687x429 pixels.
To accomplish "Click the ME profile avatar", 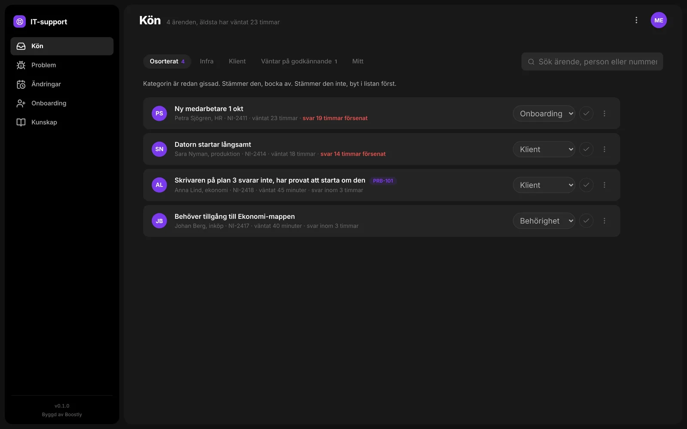I will (659, 20).
